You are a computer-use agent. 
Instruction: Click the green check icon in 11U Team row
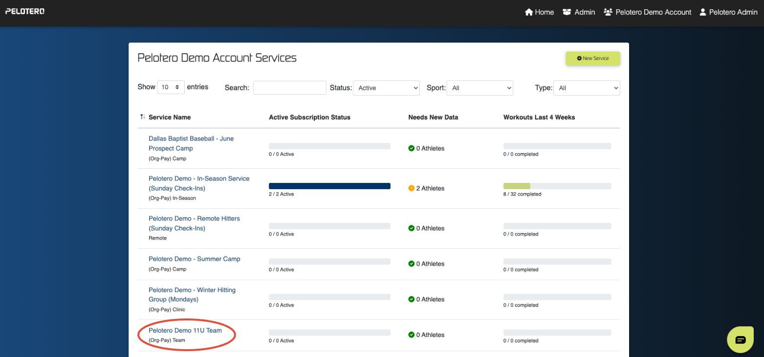point(411,335)
